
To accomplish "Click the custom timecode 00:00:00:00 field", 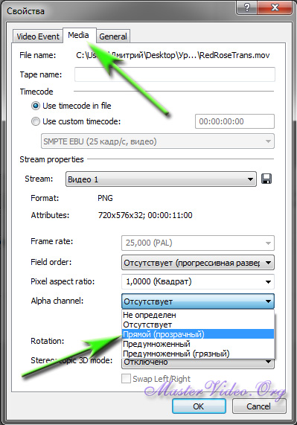I will (234, 121).
